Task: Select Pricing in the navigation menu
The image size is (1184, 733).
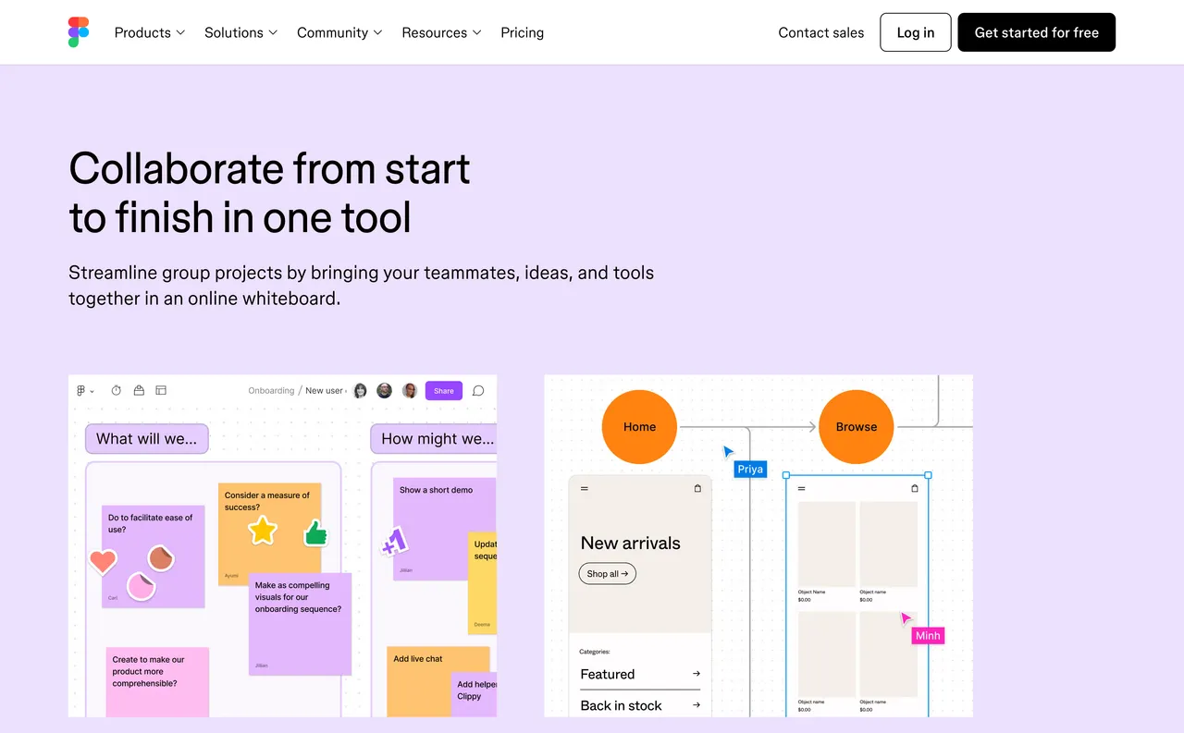Action: coord(522,32)
